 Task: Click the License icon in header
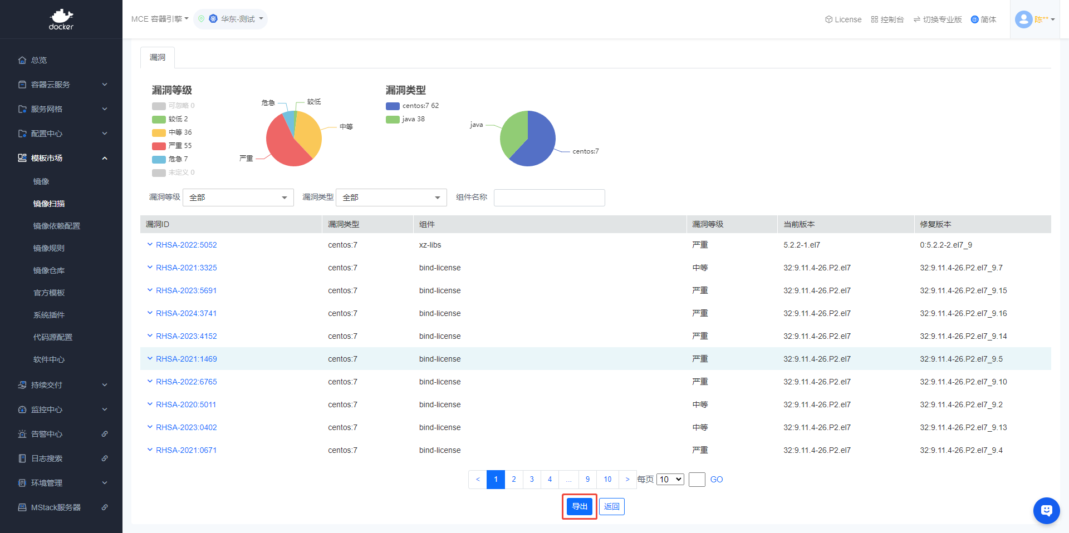[828, 19]
